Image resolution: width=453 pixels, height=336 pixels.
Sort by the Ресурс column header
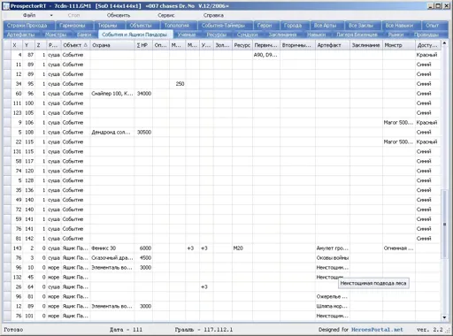pos(242,45)
